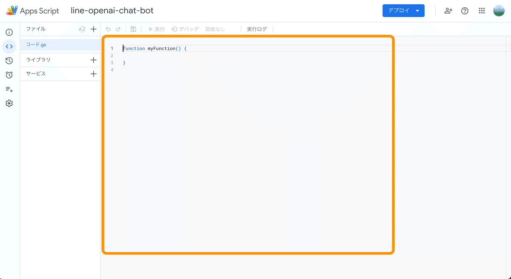Image resolution: width=511 pixels, height=279 pixels.
Task: Add a new file with plus icon
Action: (x=94, y=29)
